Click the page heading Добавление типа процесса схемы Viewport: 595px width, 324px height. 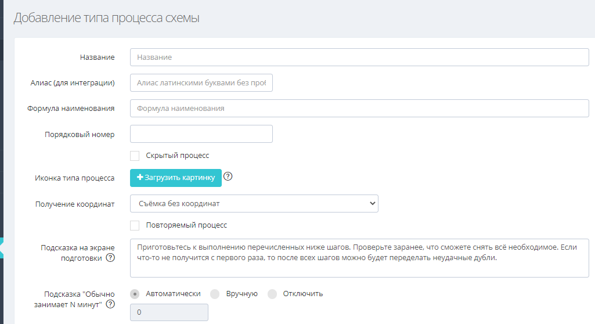pyautogui.click(x=106, y=18)
